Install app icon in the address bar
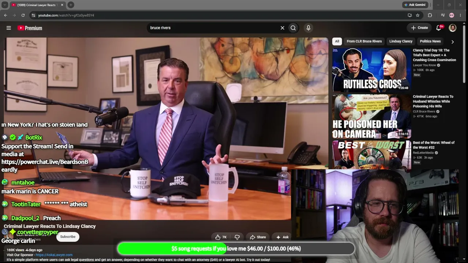The height and width of the screenshot is (263, 468). click(410, 15)
